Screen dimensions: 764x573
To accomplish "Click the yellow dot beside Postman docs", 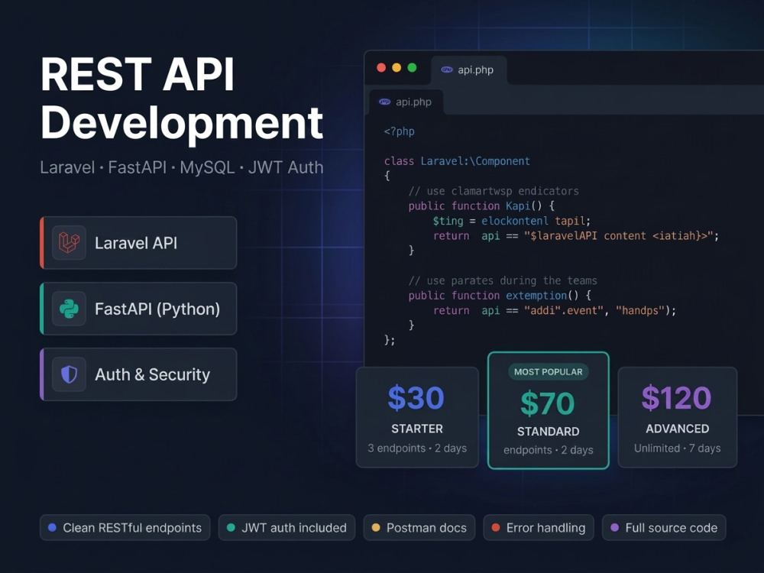I will tap(376, 527).
